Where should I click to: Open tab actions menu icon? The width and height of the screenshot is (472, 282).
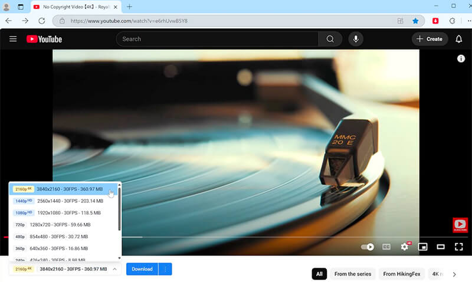[21, 6]
